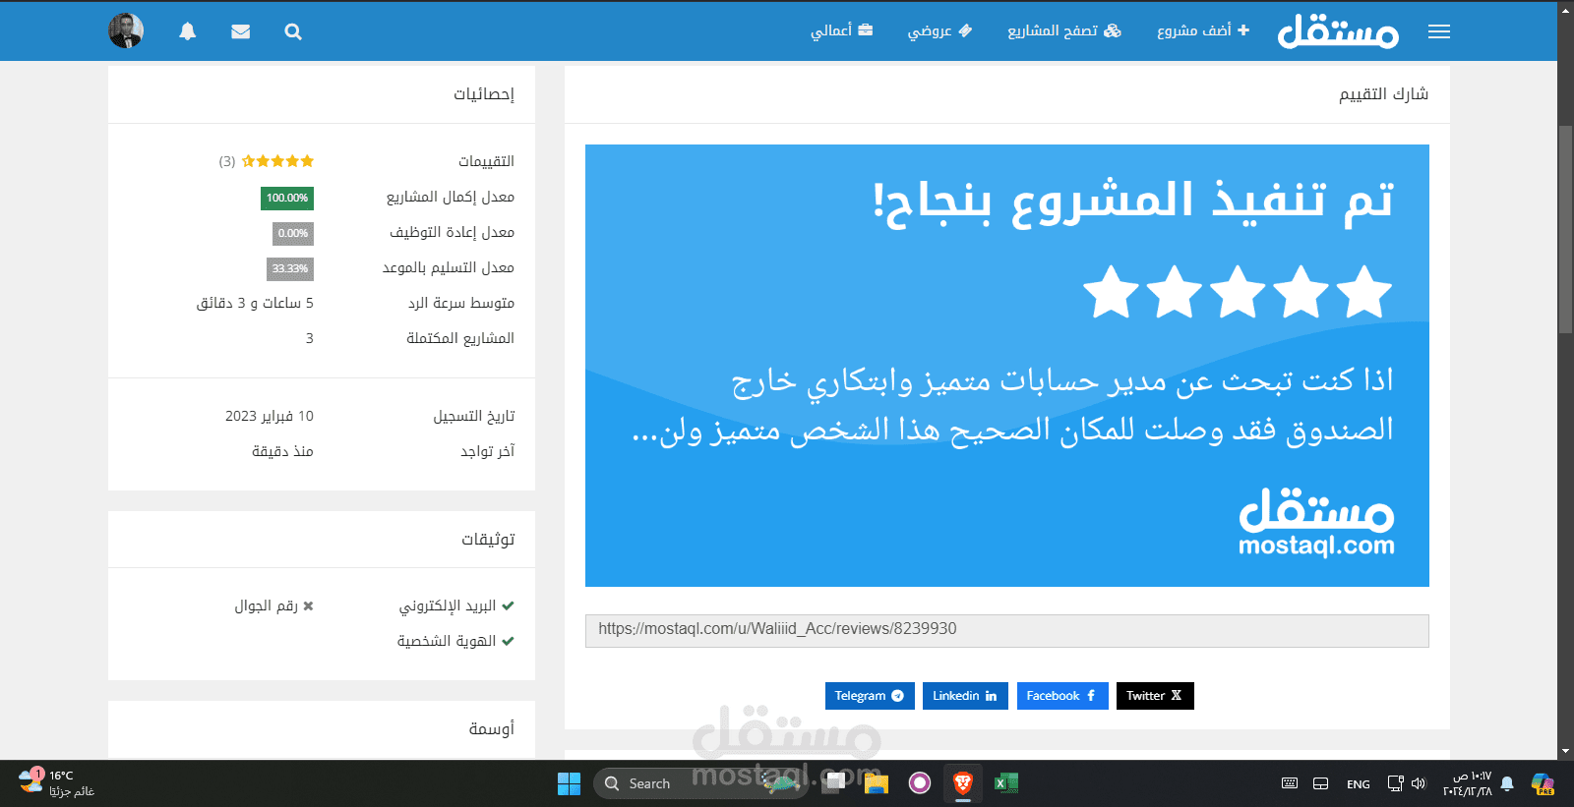1574x807 pixels.
Task: Click the project success rating banner image
Action: [x=1006, y=366]
